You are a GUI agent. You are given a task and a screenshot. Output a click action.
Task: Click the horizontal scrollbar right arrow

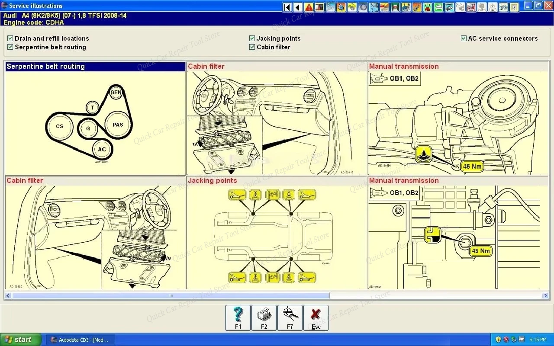click(546, 295)
